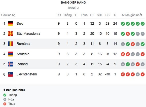Click Romania's red loss icon in recent matches
The image size is (146, 107).
pos(133,44)
